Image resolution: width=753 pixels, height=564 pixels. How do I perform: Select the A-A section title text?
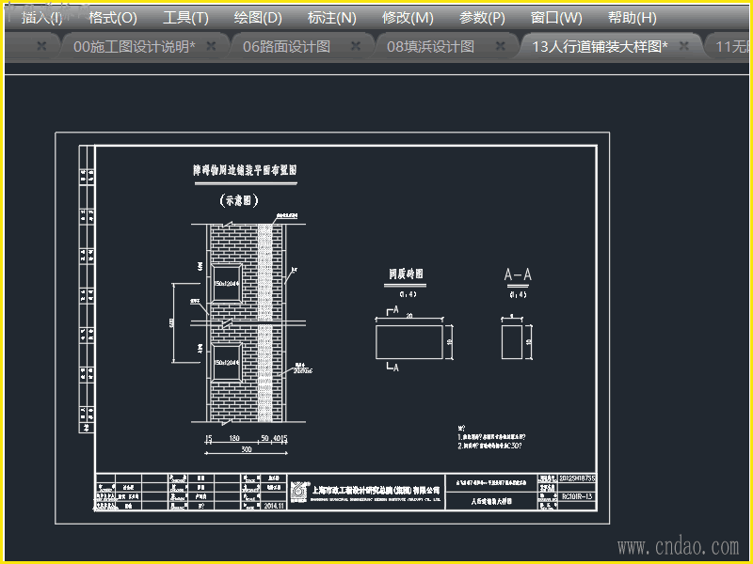pos(518,274)
